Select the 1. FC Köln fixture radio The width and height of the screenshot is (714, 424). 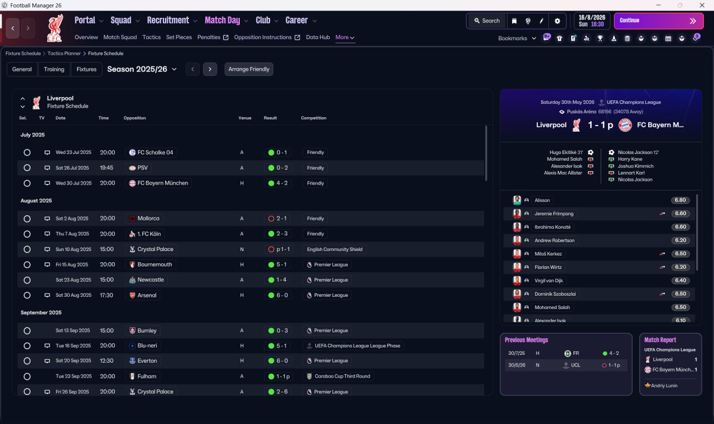(x=27, y=234)
